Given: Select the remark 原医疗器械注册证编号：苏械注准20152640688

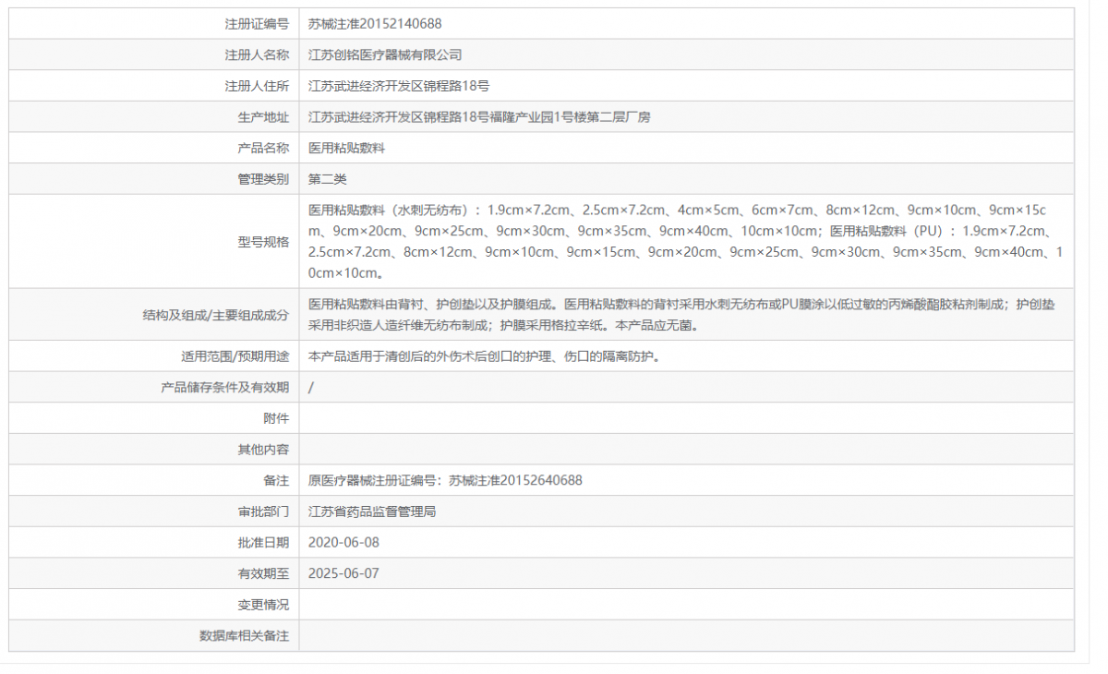Looking at the screenshot, I should 445,480.
